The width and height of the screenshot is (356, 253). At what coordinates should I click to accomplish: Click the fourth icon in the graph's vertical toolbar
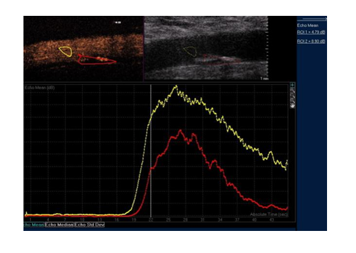coord(293,101)
